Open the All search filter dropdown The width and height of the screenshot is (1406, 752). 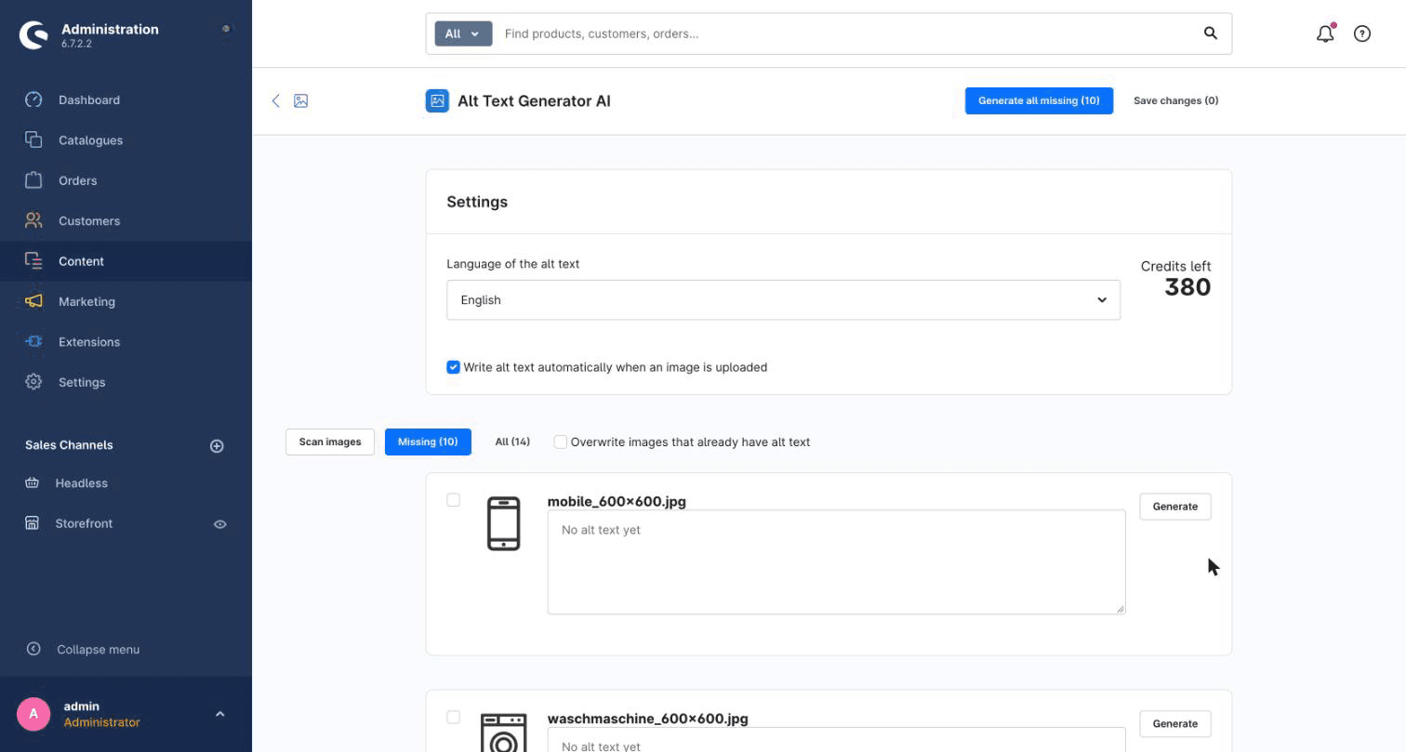click(463, 33)
